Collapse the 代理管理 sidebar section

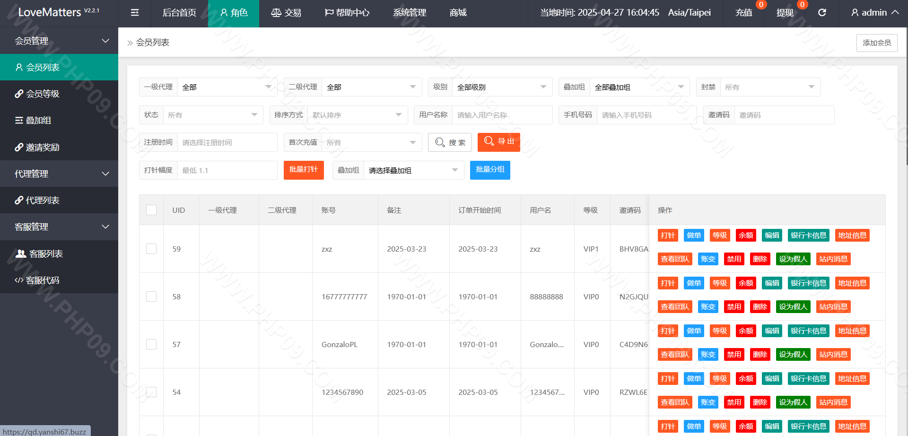coord(59,174)
